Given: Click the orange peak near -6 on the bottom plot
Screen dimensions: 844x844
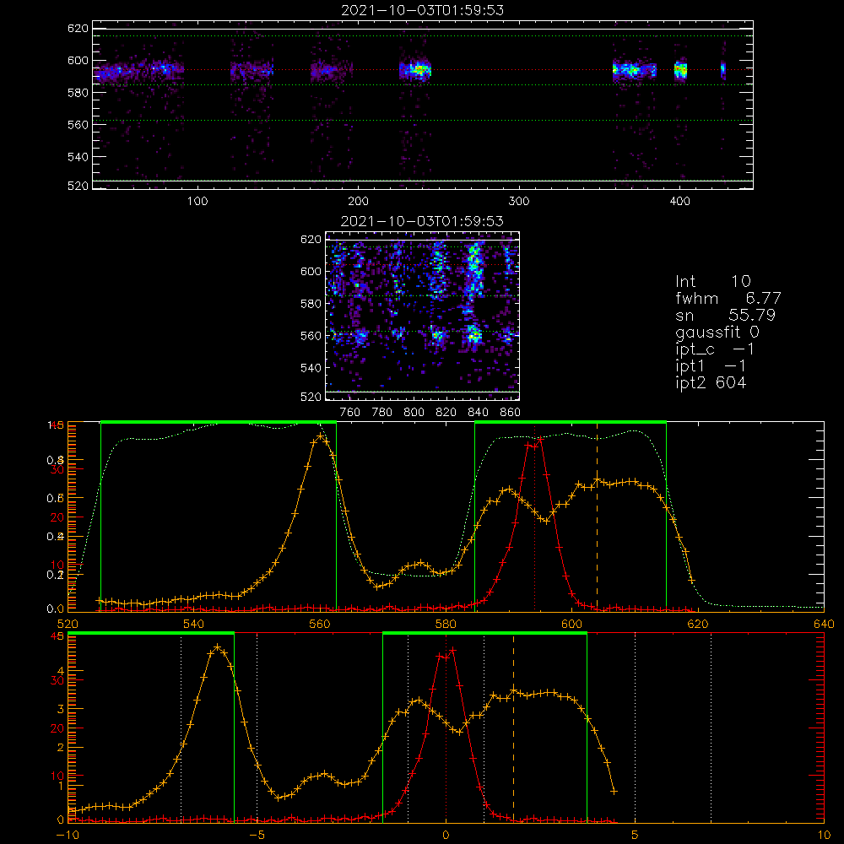Looking at the screenshot, I should point(218,647).
